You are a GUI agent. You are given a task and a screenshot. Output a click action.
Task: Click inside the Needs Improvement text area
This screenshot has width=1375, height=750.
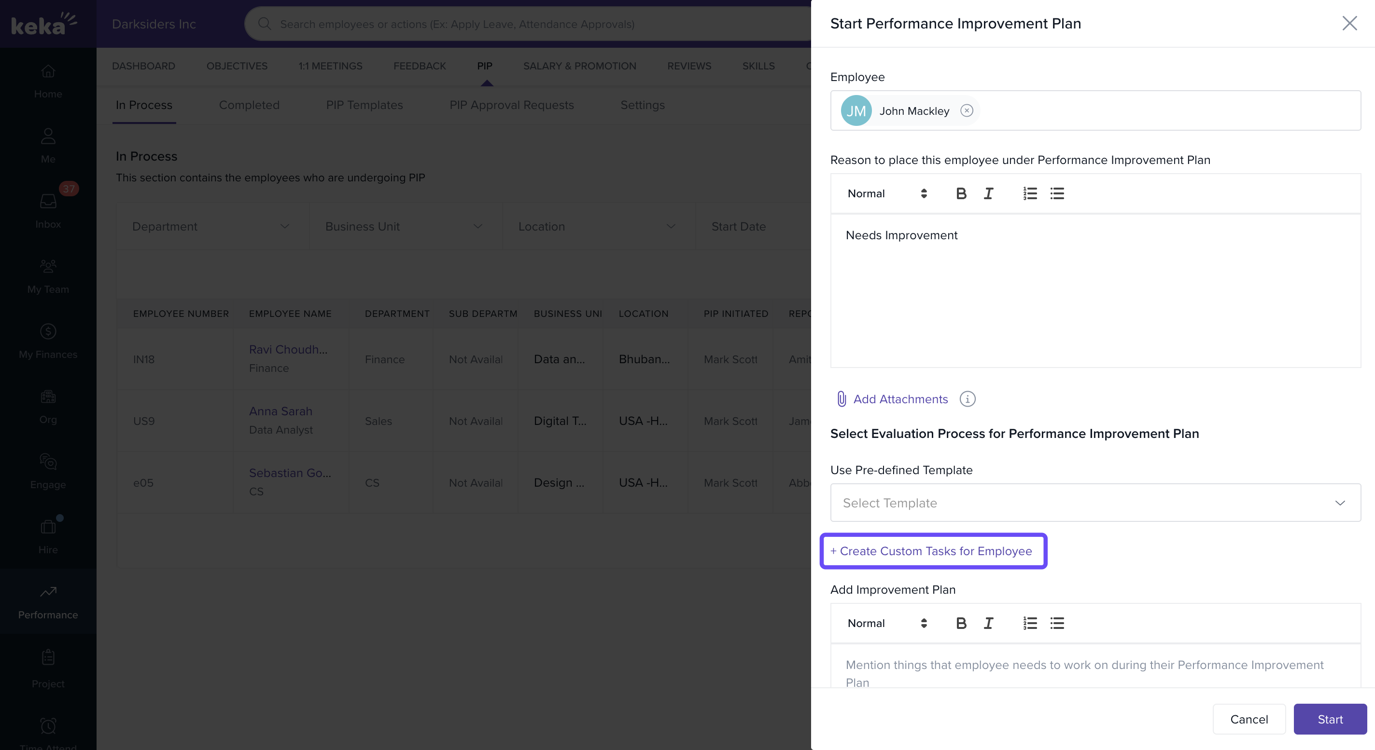(x=1095, y=291)
